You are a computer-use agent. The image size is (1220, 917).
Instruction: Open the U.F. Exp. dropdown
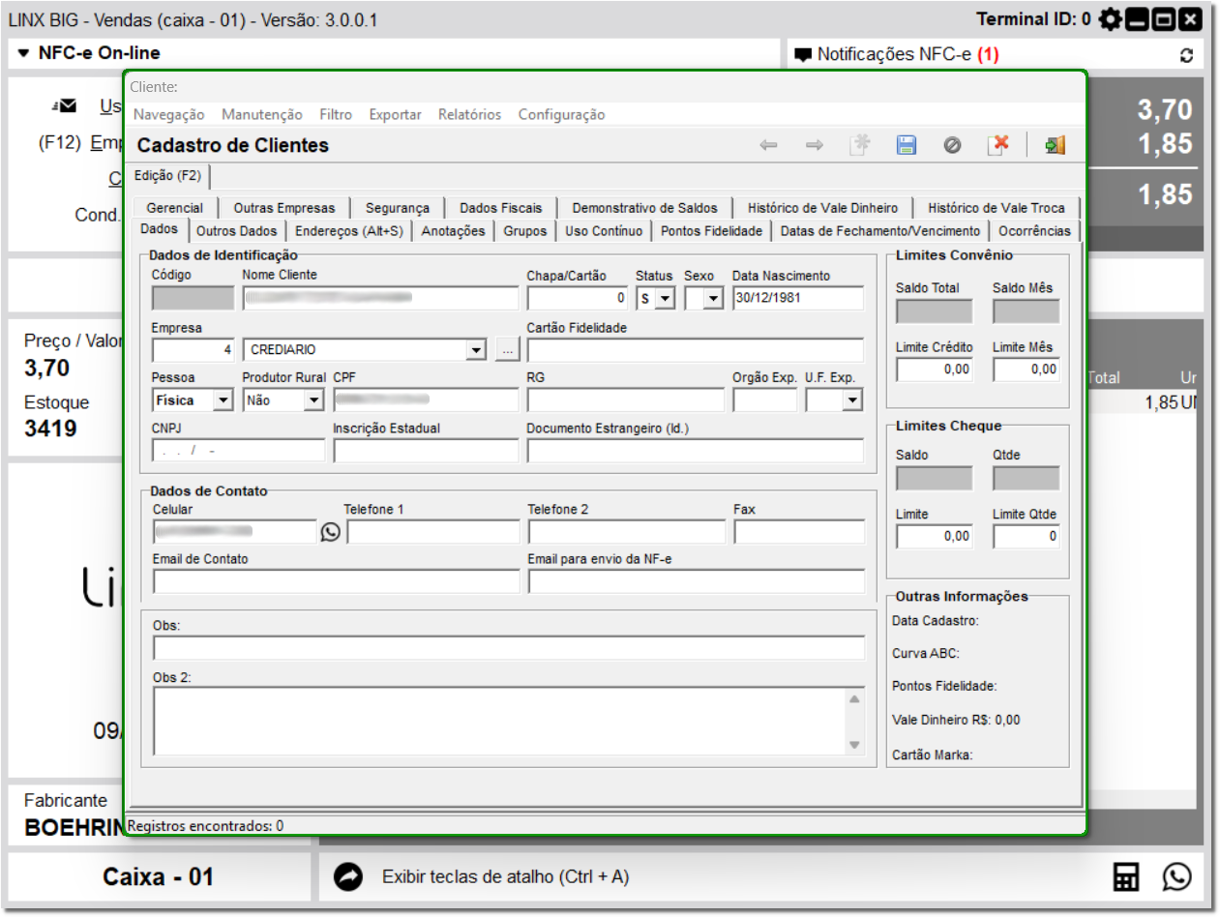click(x=852, y=399)
